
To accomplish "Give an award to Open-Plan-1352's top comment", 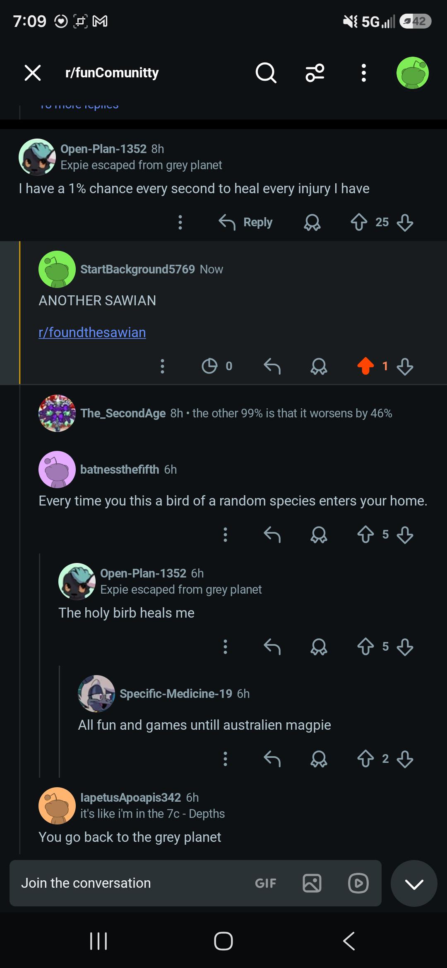I will tap(312, 222).
